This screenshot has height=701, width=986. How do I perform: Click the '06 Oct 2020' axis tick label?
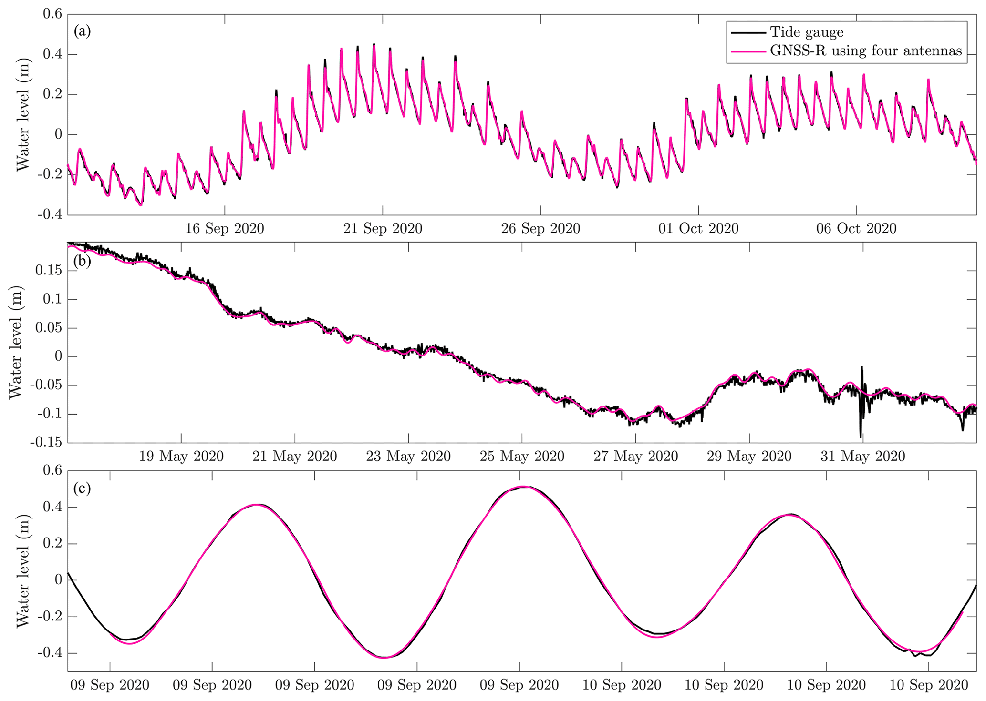pyautogui.click(x=856, y=229)
